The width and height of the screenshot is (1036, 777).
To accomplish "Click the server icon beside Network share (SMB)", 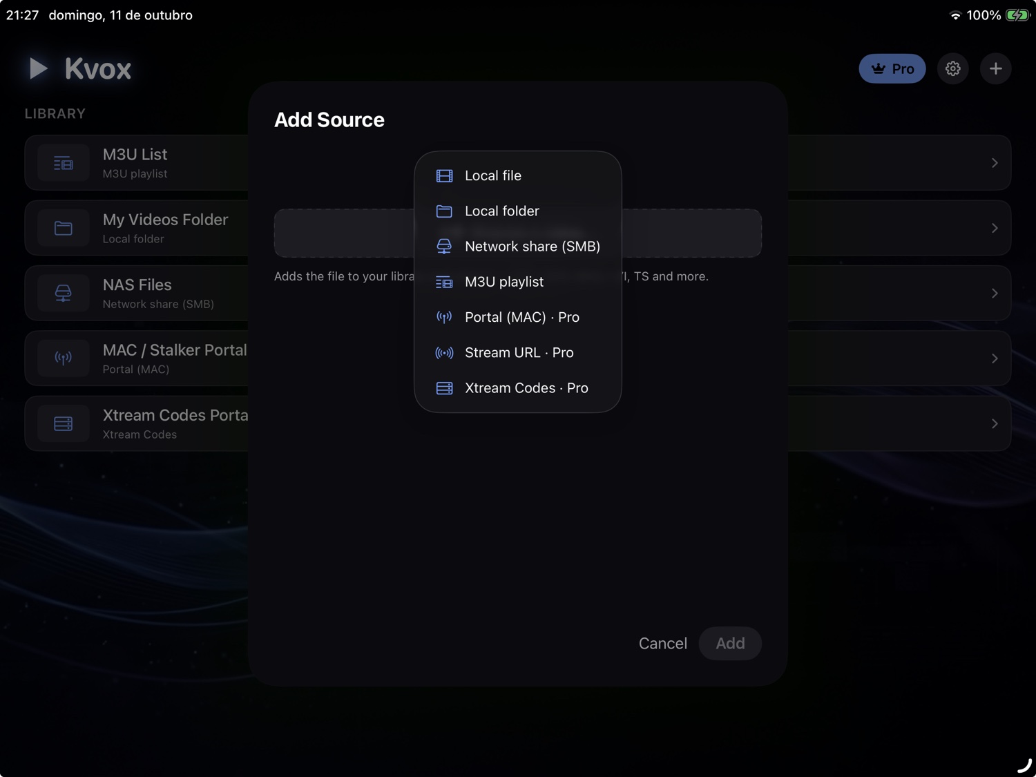I will (444, 247).
